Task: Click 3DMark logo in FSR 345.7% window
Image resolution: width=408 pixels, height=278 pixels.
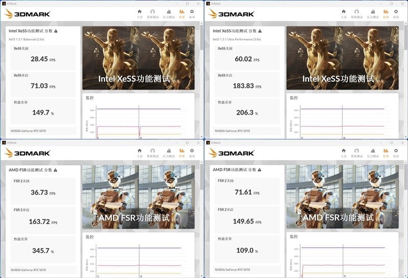Action: (x=28, y=153)
